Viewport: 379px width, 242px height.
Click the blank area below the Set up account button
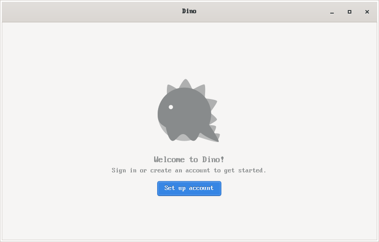(189, 217)
